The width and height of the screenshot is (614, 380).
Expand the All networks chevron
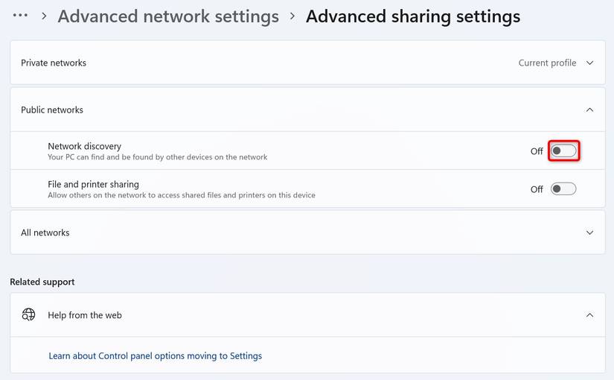pos(589,232)
